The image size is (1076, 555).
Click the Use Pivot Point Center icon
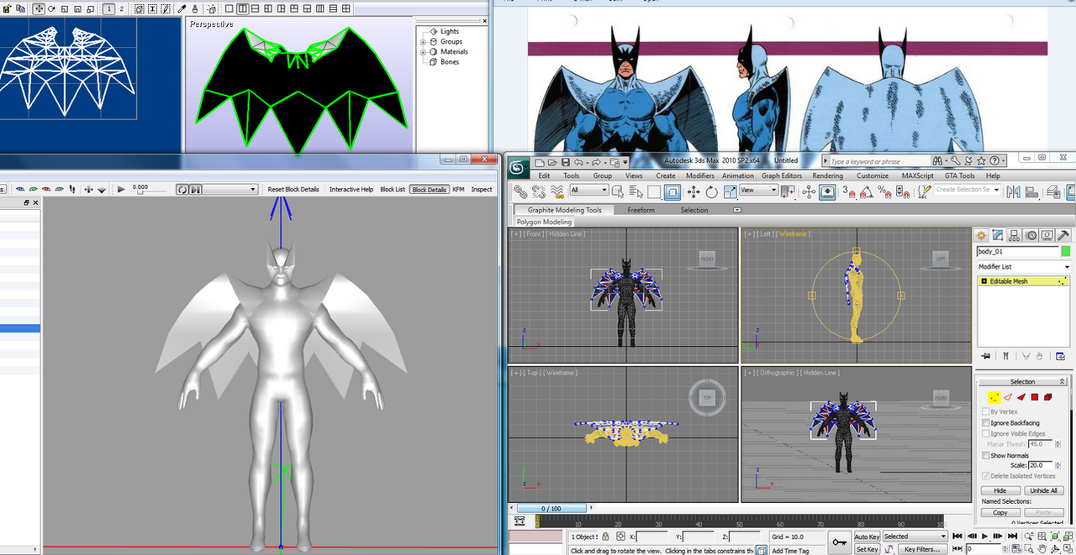pyautogui.click(x=788, y=191)
